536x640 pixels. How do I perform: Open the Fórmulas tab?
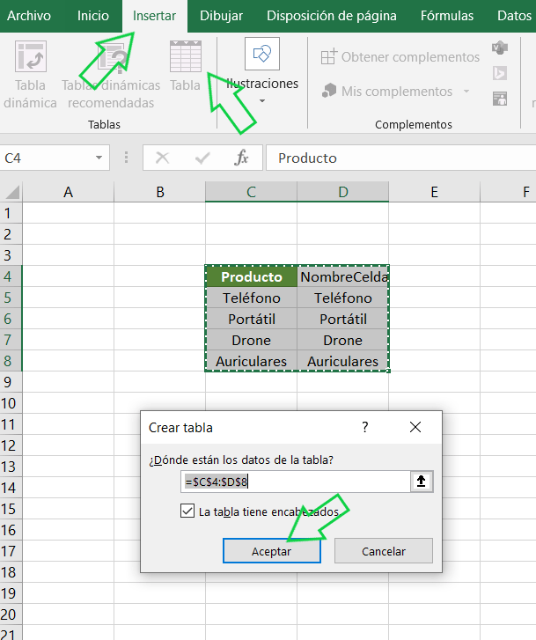tap(447, 16)
